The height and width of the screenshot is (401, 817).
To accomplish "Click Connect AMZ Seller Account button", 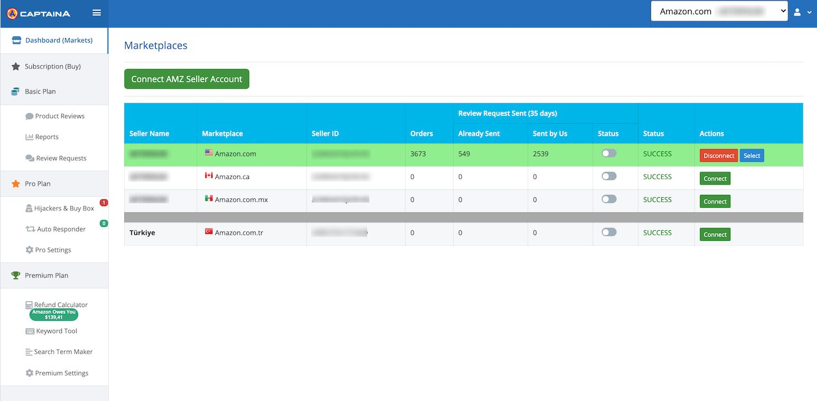I will pyautogui.click(x=187, y=79).
